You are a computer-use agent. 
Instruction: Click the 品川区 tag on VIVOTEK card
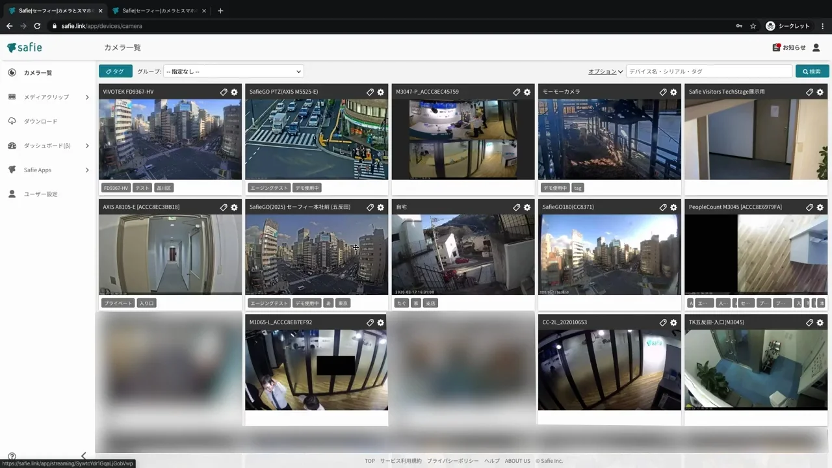click(x=164, y=188)
